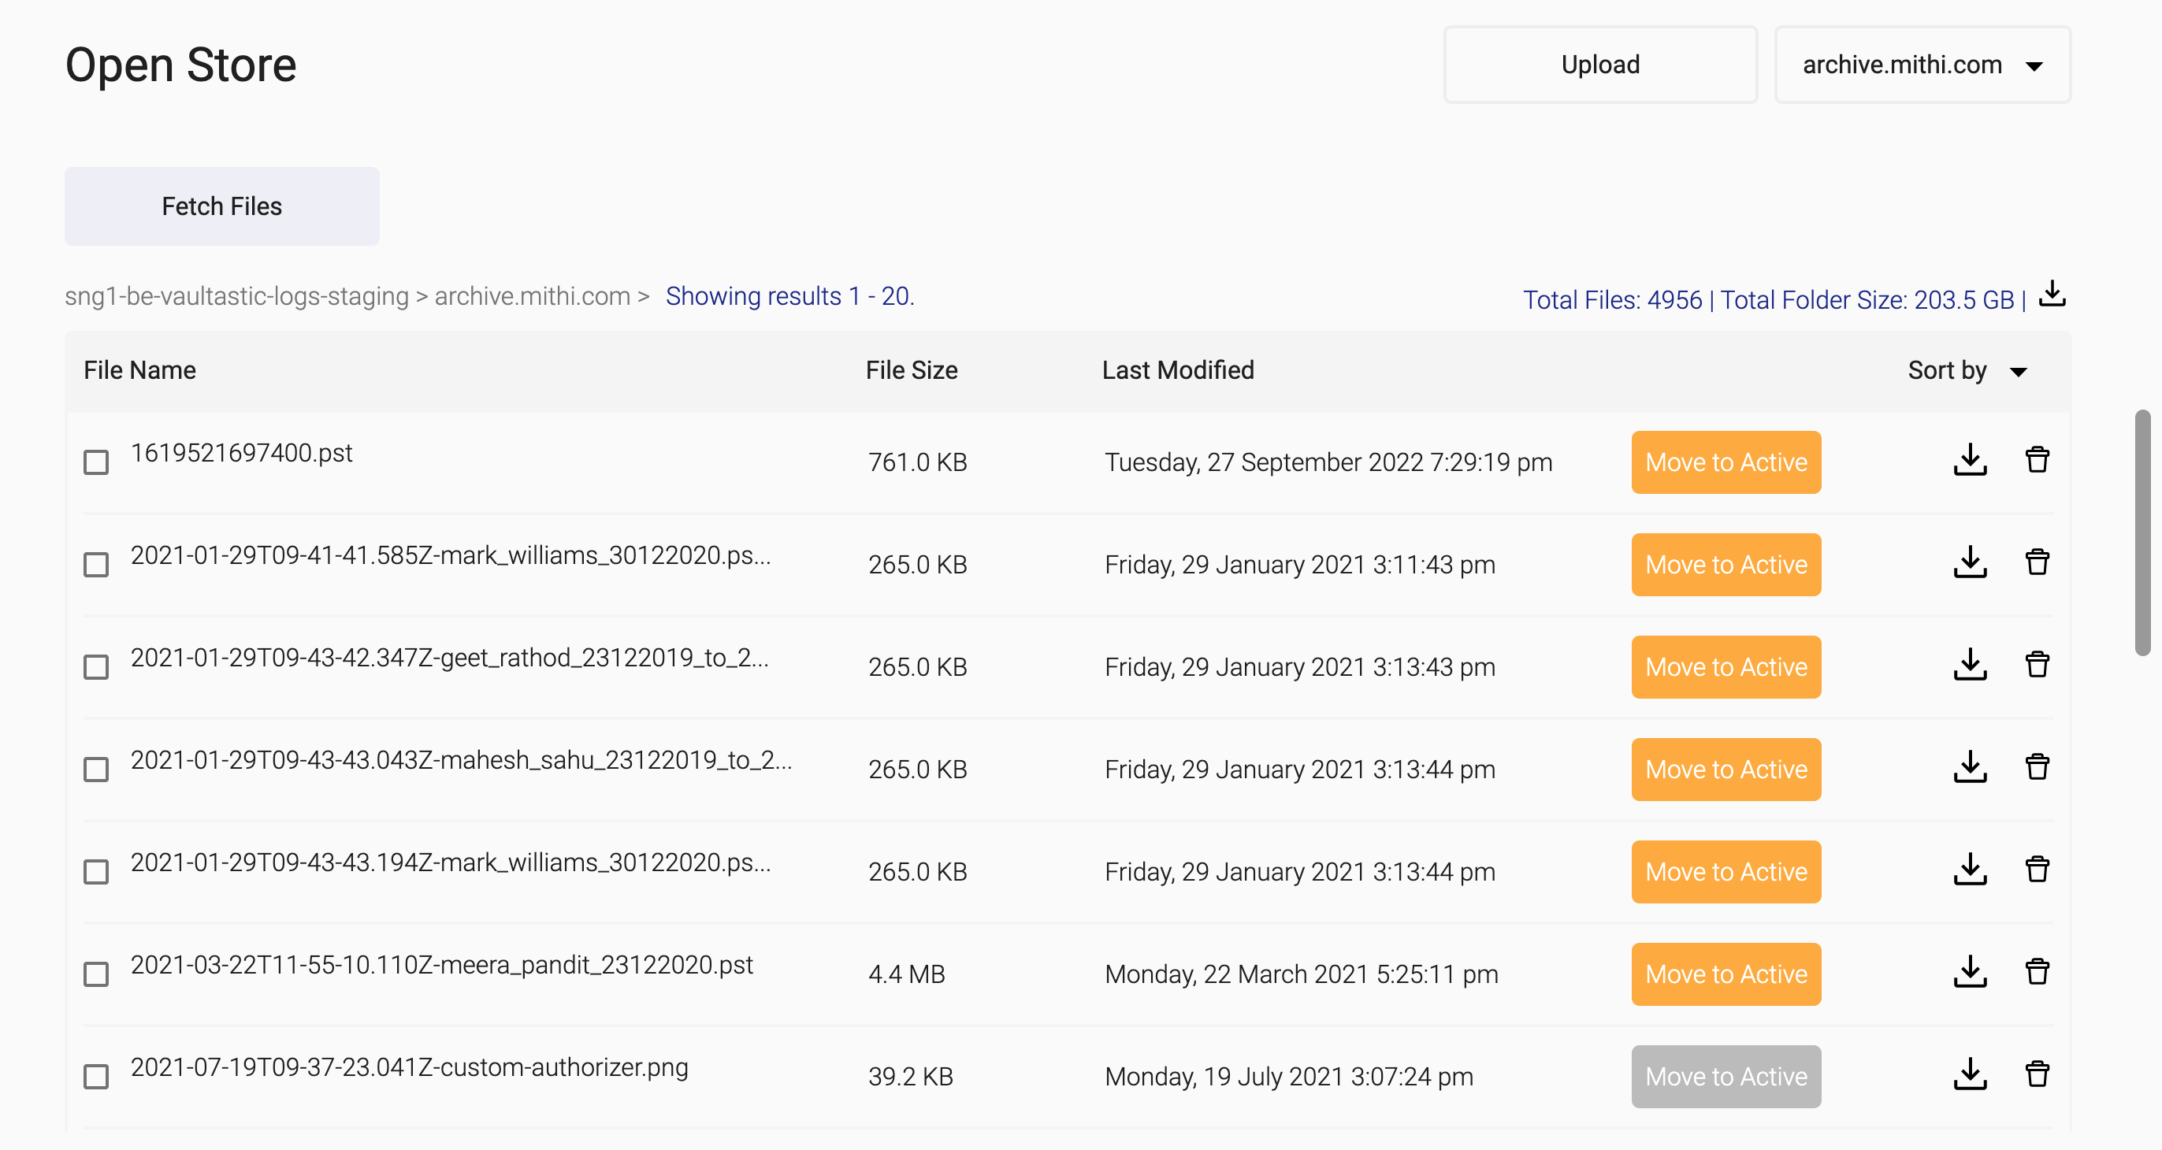Move 1619521697400.pst to Active

1726,462
